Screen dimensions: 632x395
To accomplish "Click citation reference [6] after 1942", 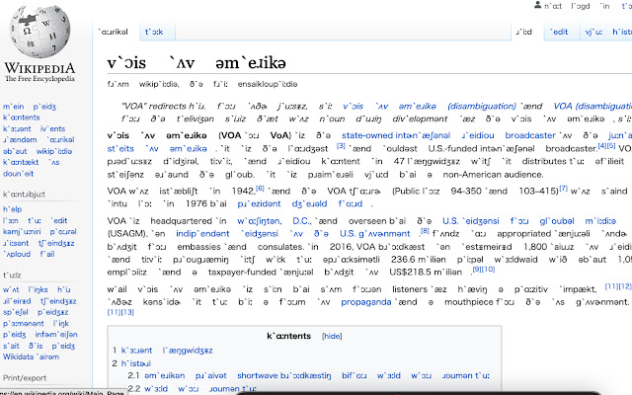I will [x=260, y=188].
